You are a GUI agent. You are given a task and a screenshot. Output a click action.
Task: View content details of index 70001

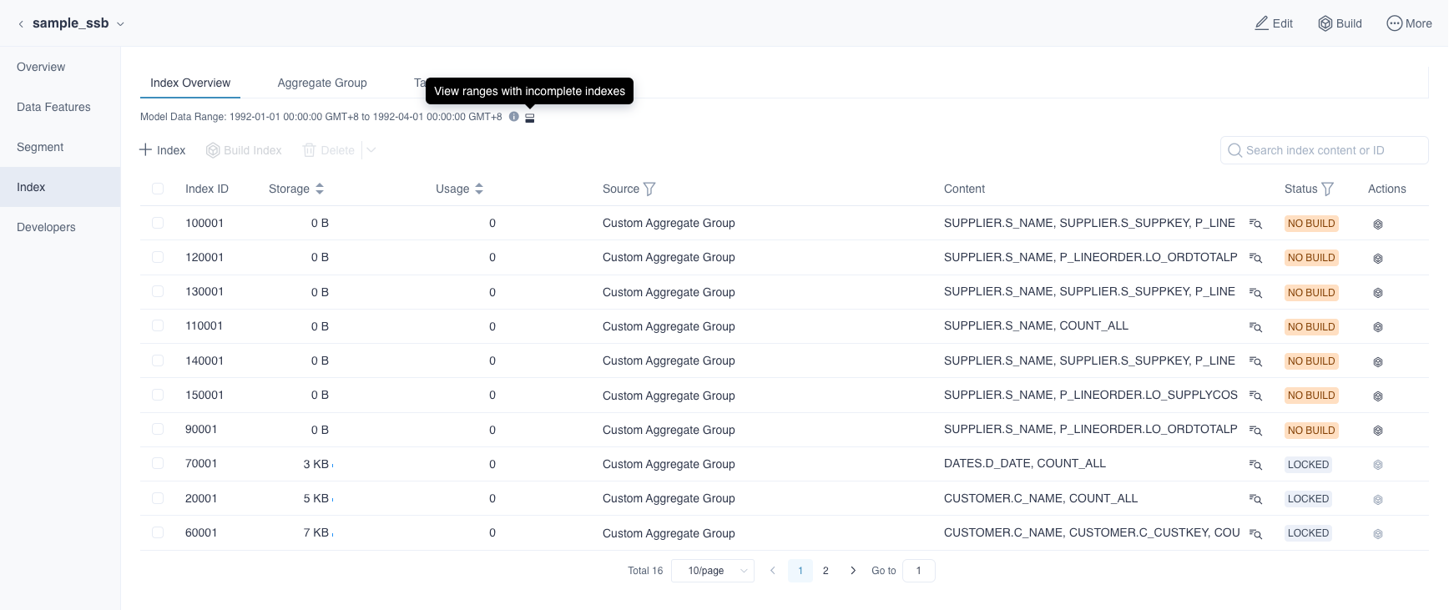click(1255, 465)
